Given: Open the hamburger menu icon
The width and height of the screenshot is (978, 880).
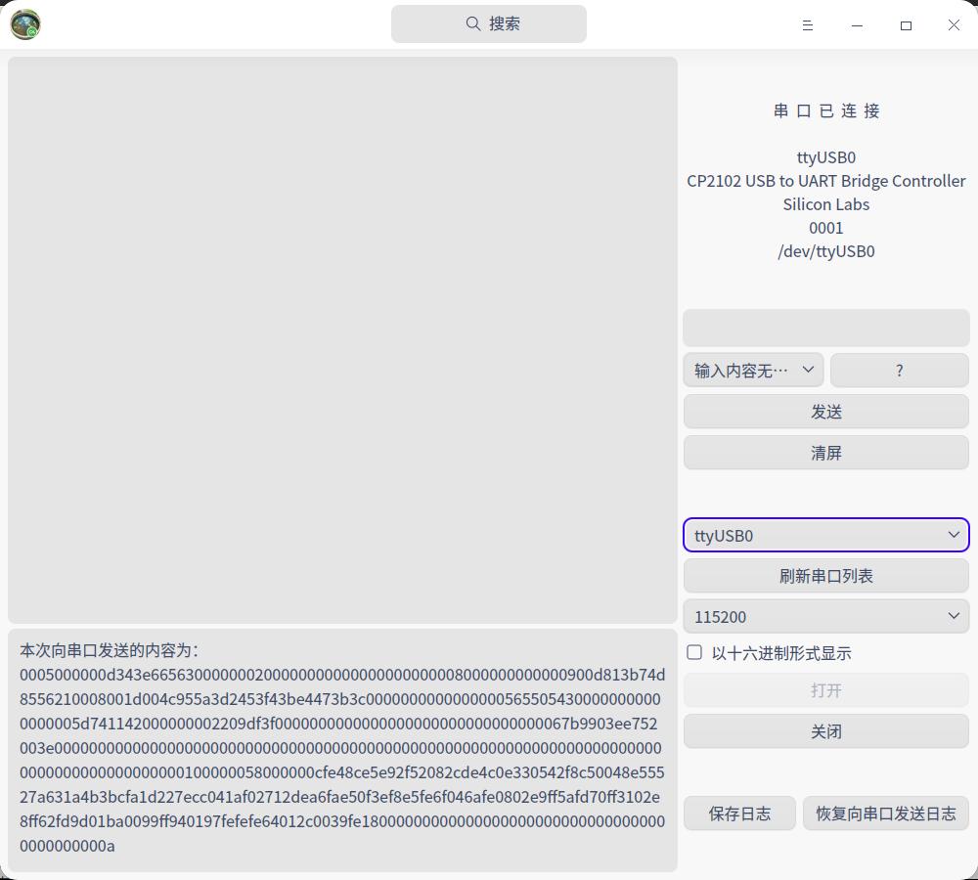Looking at the screenshot, I should (808, 25).
